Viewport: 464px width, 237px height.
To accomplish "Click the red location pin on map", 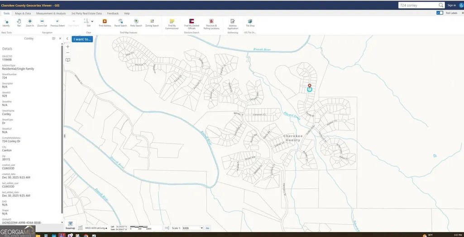I will 310,86.
